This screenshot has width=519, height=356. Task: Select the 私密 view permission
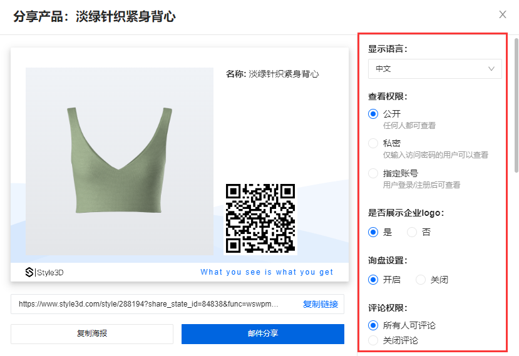coord(374,143)
